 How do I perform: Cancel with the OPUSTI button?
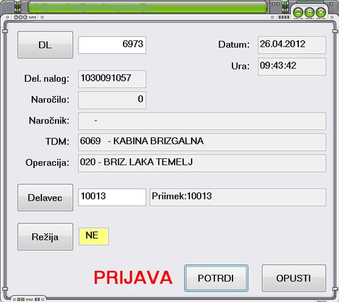(x=294, y=278)
